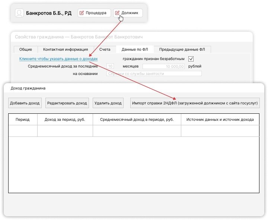Click the income amount field 10 000,00
The width and height of the screenshot is (268, 220).
[x=163, y=66]
